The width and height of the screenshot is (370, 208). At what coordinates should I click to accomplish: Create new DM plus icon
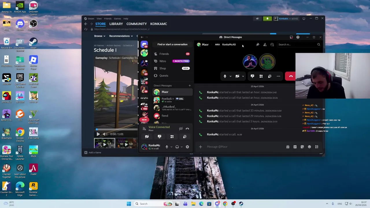pos(190,86)
